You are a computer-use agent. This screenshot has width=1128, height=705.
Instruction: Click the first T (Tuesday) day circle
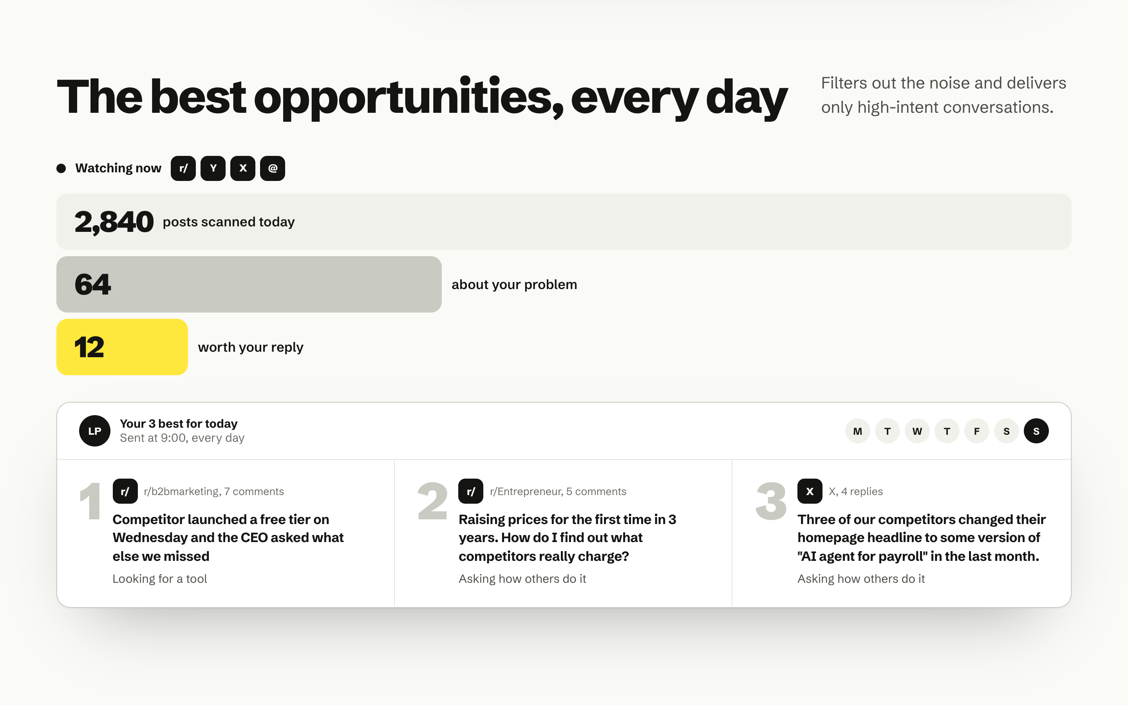[x=888, y=431]
